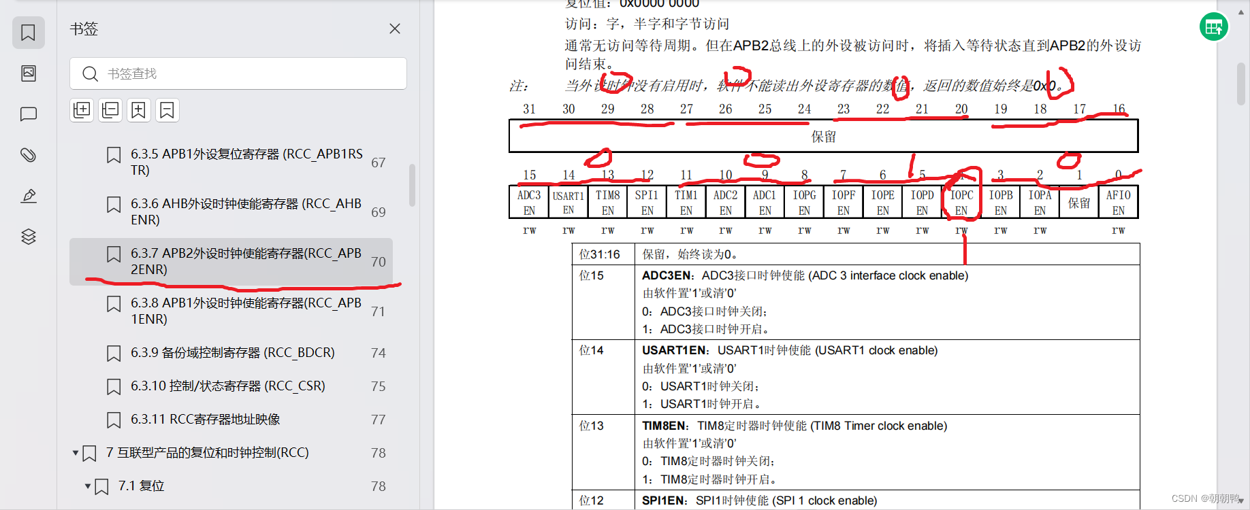Click the add bookmark button
1250x510 pixels.
coord(139,110)
